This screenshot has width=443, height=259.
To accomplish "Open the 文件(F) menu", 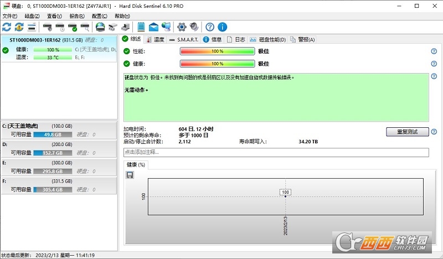I will point(10,16).
